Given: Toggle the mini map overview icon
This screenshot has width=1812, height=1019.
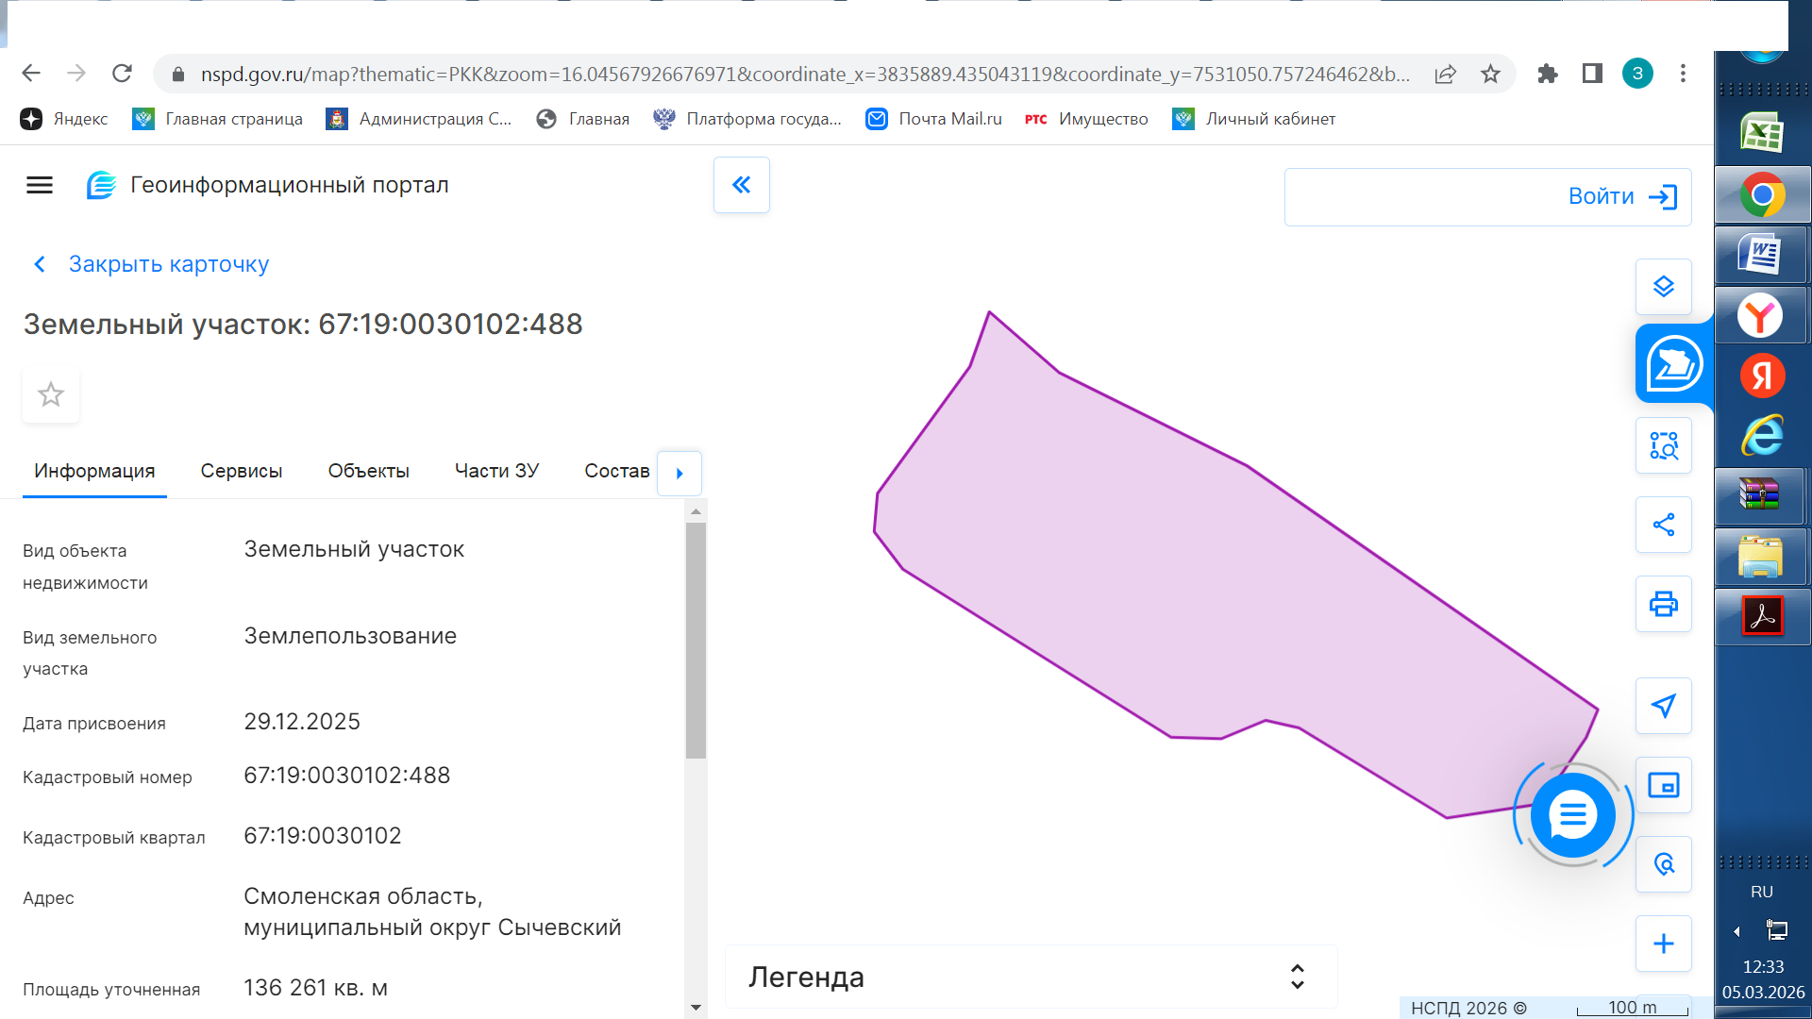Looking at the screenshot, I should (1663, 785).
